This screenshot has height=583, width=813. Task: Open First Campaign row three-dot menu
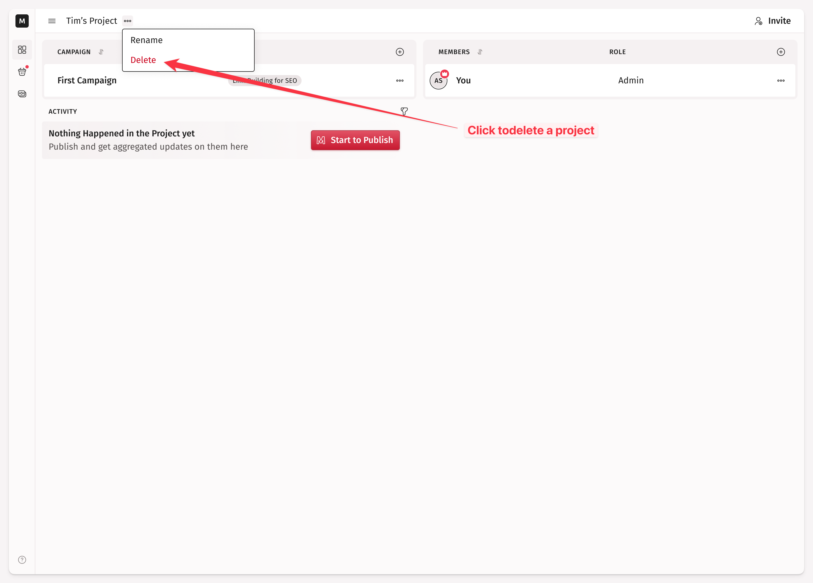pyautogui.click(x=400, y=81)
